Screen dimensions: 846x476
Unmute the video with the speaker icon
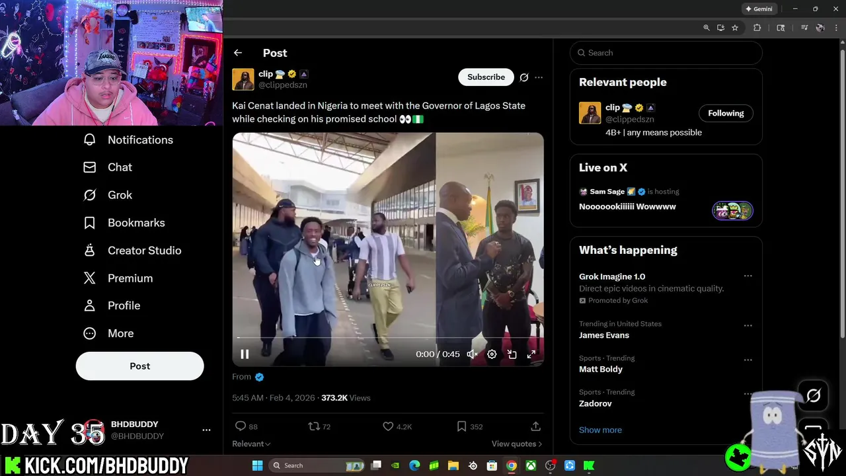(x=472, y=354)
